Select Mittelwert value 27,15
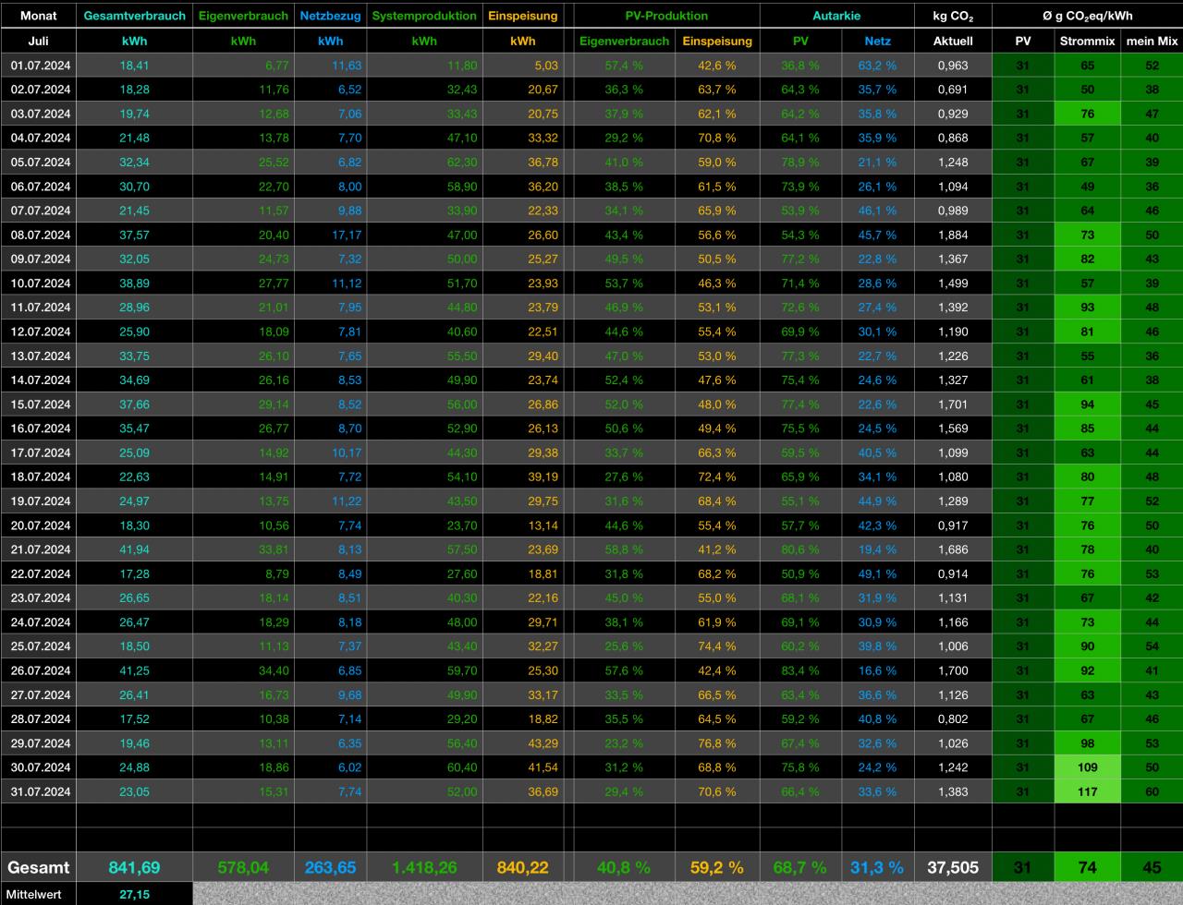This screenshot has width=1183, height=905. tap(134, 894)
